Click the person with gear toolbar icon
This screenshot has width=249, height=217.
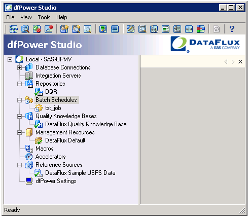click(x=64, y=29)
